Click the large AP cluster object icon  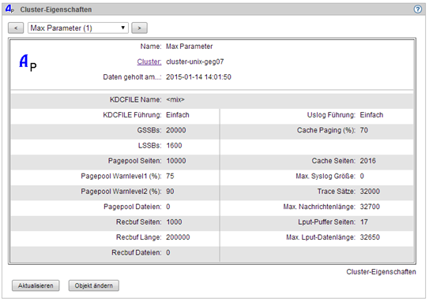tap(28, 63)
